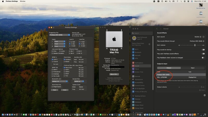
Task: Open Appearance in System Settings sidebar
Action: point(138,79)
